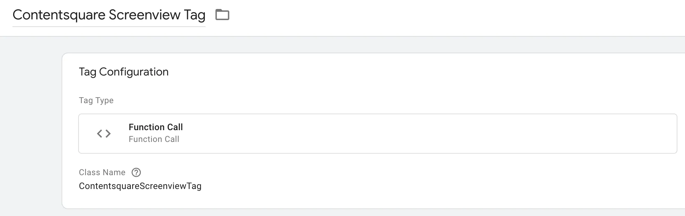Click the gray margin left of the card

30,132
